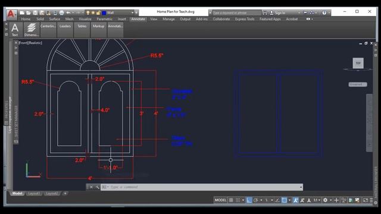Click the command line input field

click(202, 187)
